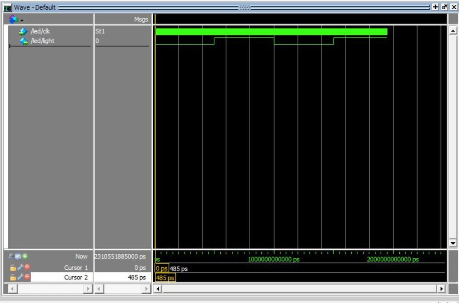
Task: Click the Cursor 1 value 0 ps
Action: coord(140,268)
